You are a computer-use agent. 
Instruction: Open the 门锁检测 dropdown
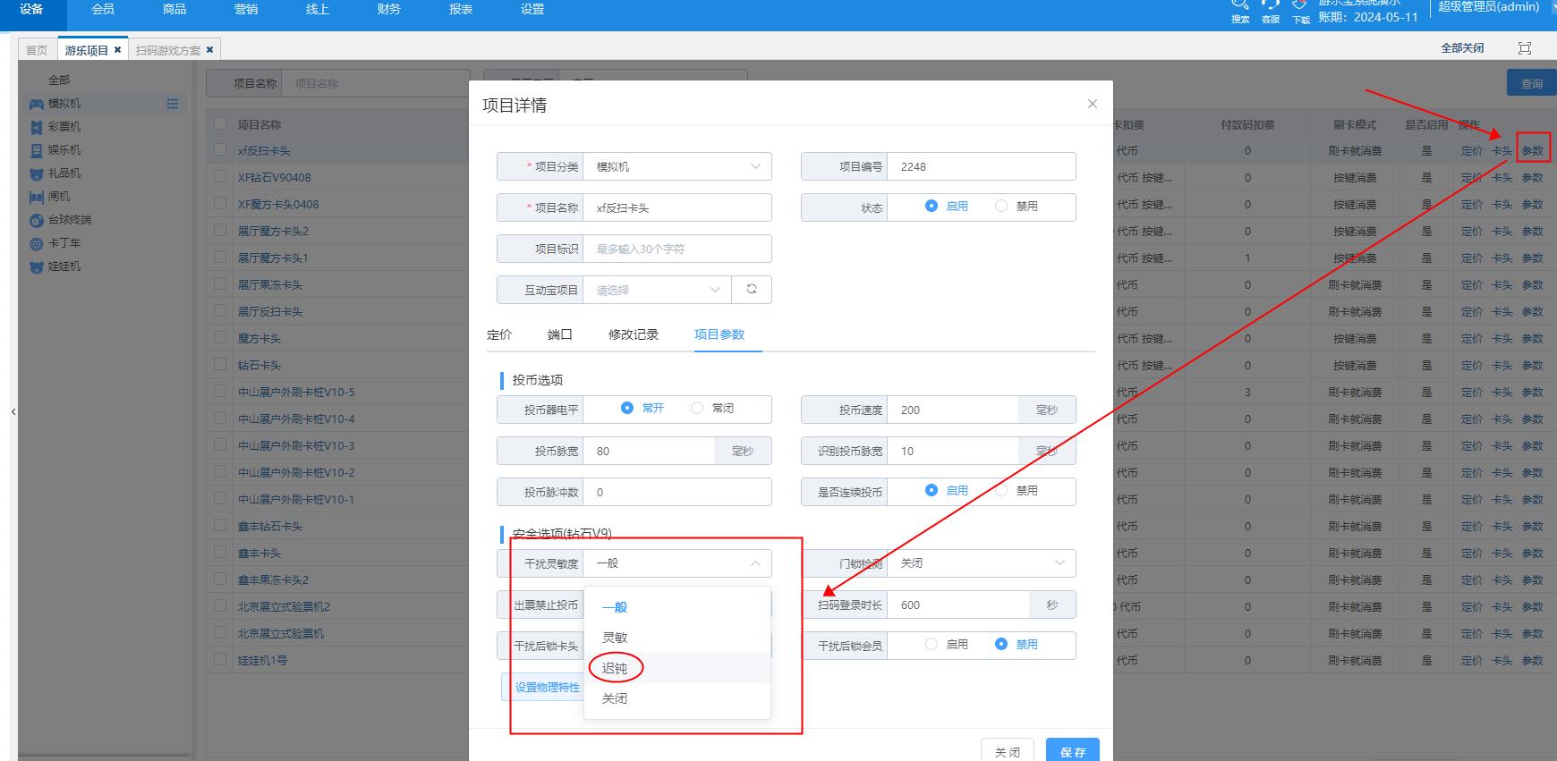tap(982, 563)
